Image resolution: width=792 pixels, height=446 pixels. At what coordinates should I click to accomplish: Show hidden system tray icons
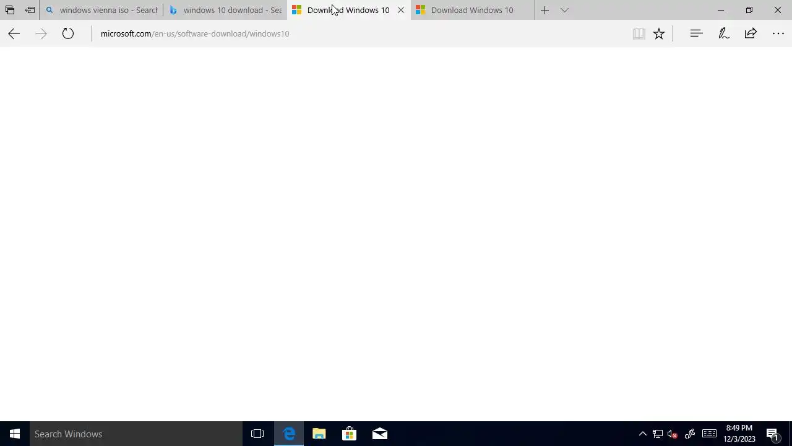click(x=643, y=434)
